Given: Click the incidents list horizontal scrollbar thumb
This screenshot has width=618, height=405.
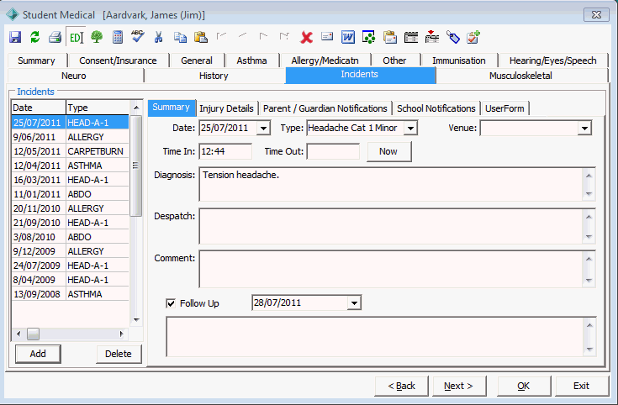Looking at the screenshot, I should click(33, 334).
